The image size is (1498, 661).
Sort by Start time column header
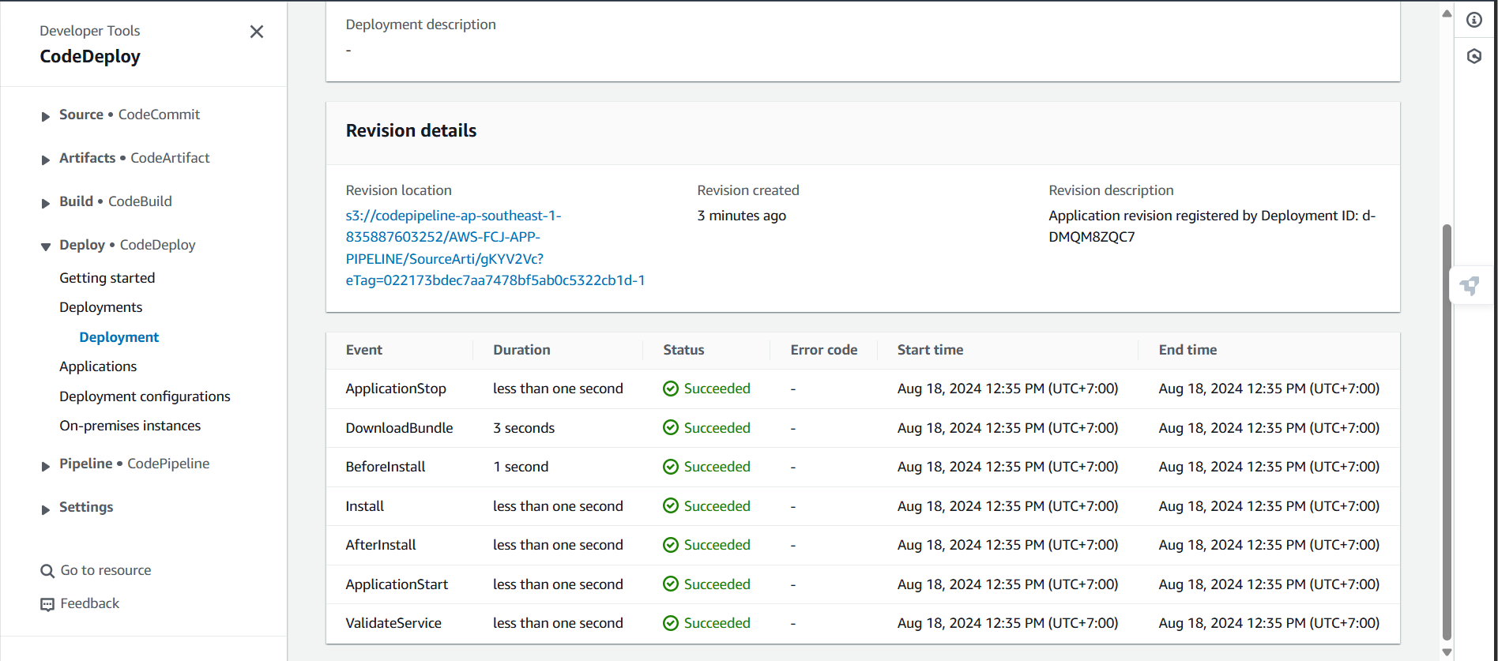930,350
